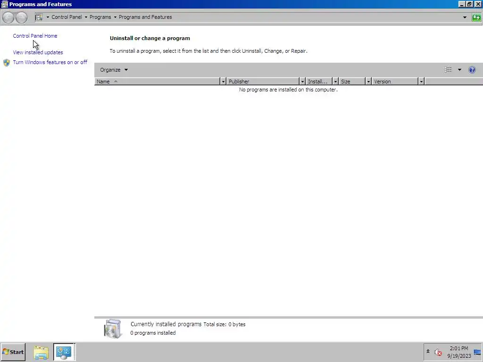The image size is (483, 362).
Task: Open the Version column filter dropdown
Action: point(421,82)
